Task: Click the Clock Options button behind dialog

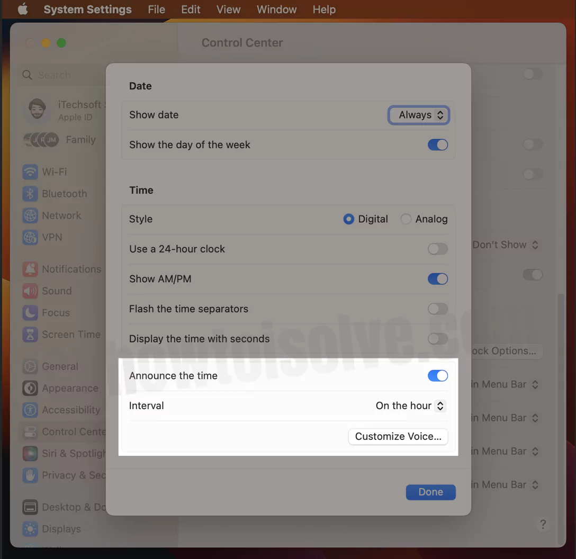Action: pyautogui.click(x=506, y=351)
